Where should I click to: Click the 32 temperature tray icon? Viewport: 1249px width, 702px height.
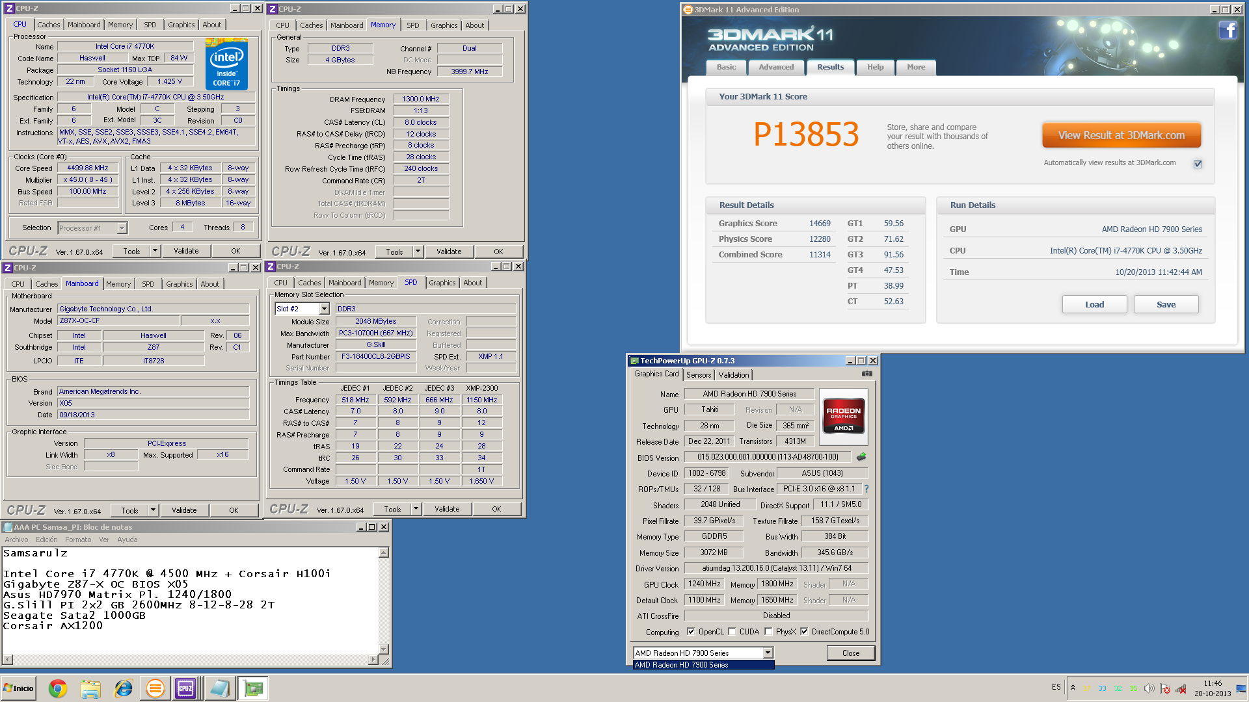point(1118,689)
